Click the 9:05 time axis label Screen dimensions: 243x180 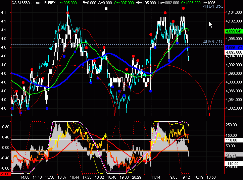(174, 178)
